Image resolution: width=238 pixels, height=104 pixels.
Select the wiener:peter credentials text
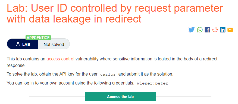(x=152, y=83)
